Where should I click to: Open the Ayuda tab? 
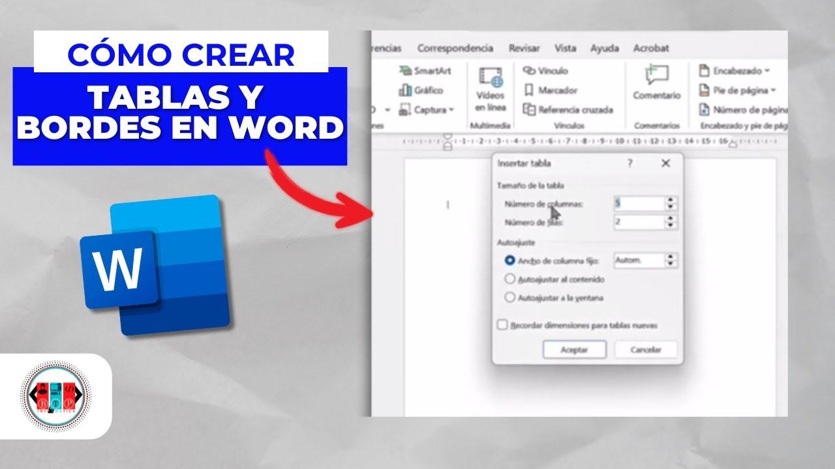(x=605, y=48)
